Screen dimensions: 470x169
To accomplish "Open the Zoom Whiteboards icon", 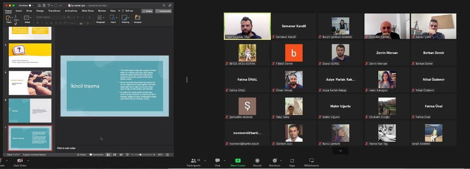I will (x=312, y=161).
